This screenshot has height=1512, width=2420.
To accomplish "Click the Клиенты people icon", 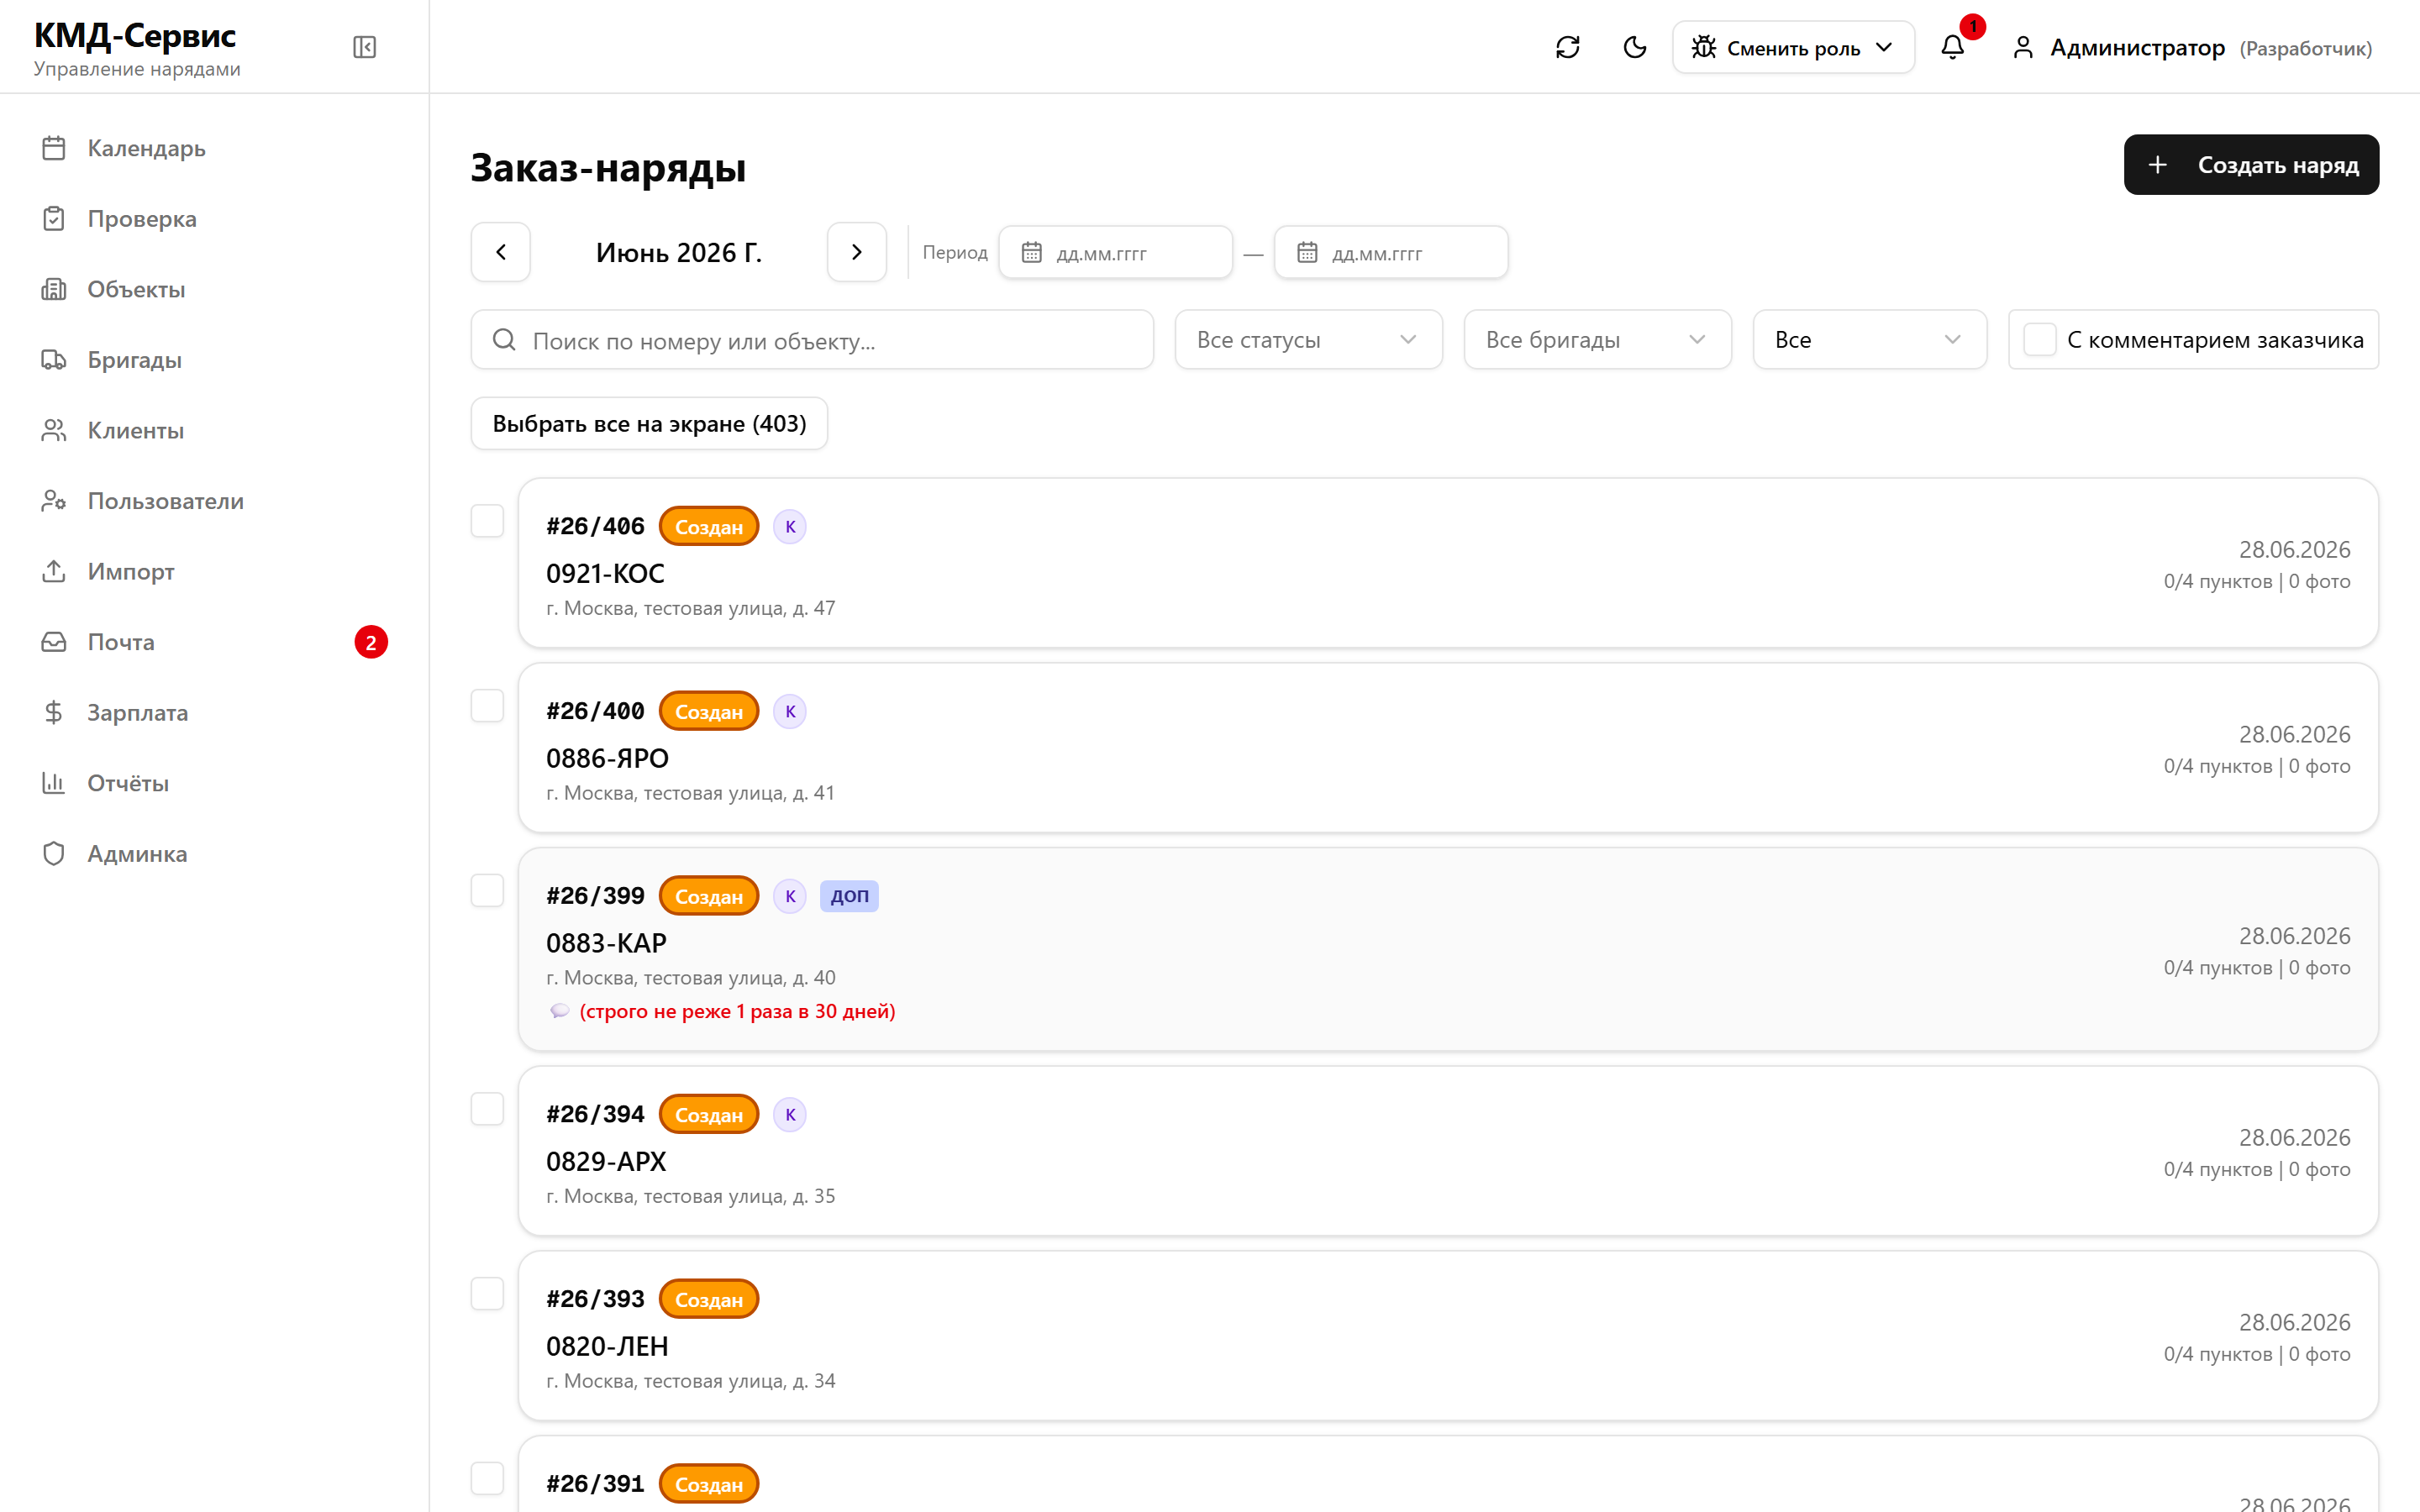I will (54, 430).
